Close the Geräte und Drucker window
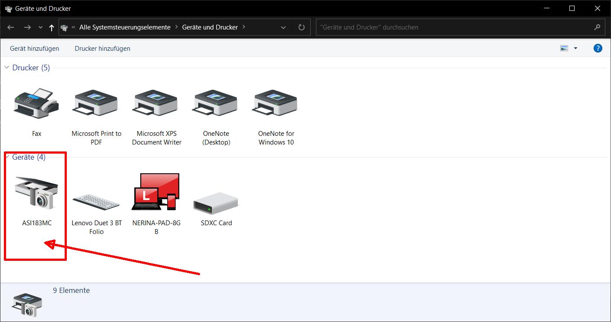Screen dimensions: 611x322 coord(598,8)
